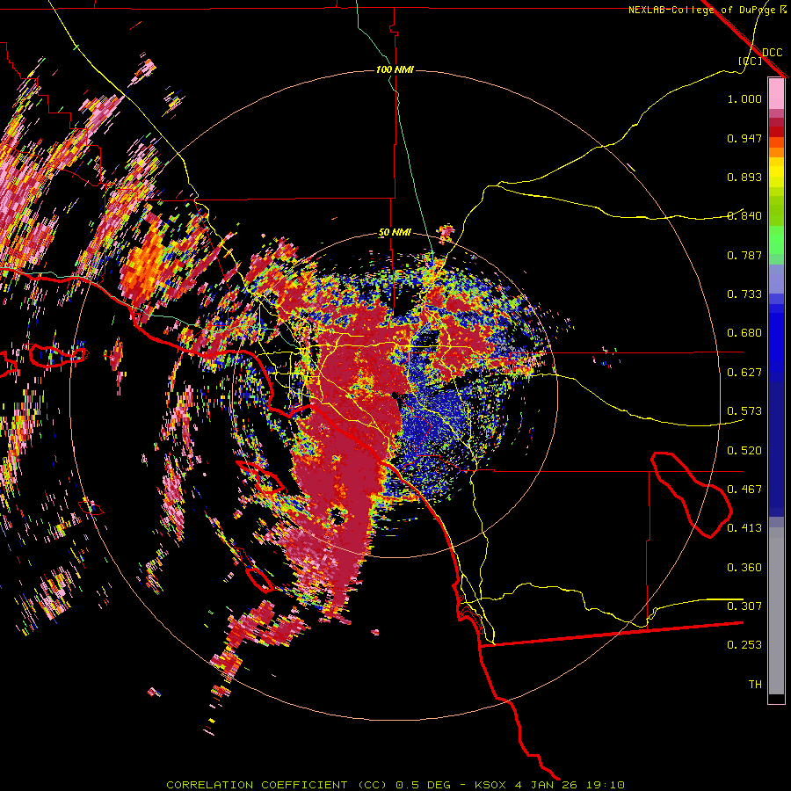Pick the bright yellow segment of the color scale
Screen dimensions: 791x791
point(776,172)
